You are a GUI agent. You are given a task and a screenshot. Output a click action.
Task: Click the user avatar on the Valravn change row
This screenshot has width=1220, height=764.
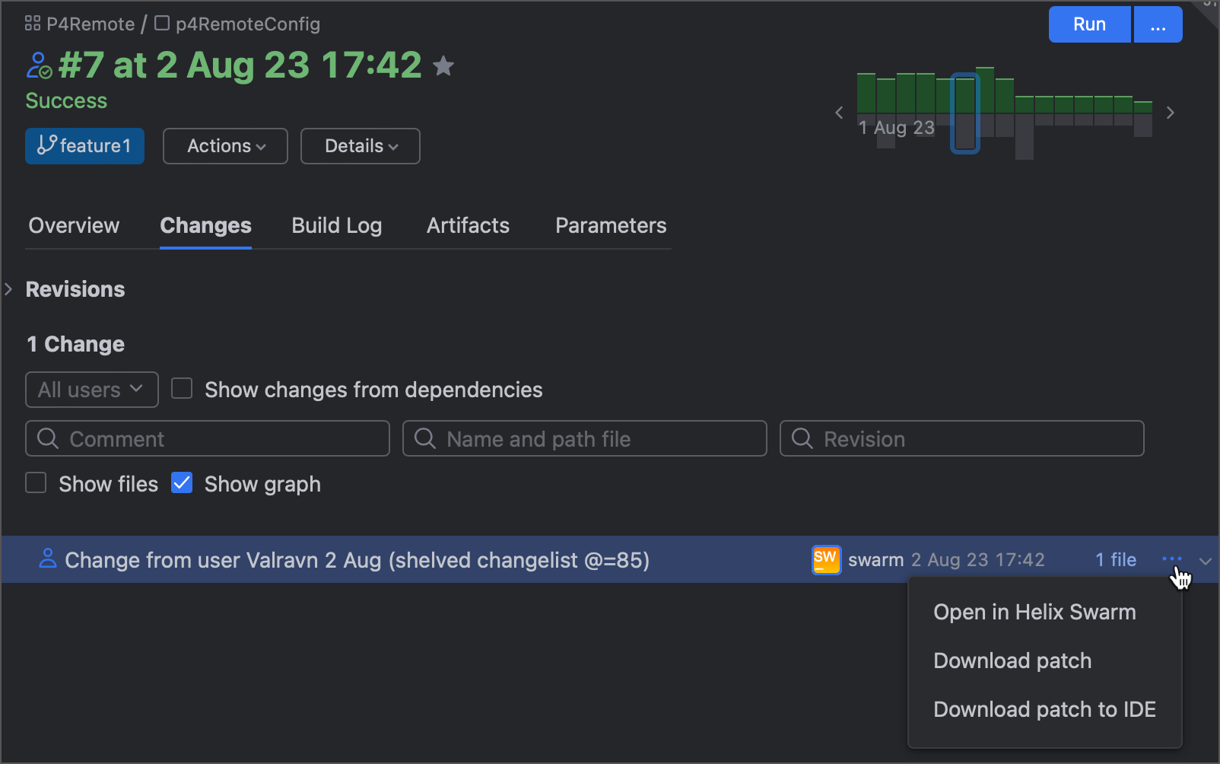[x=47, y=559]
